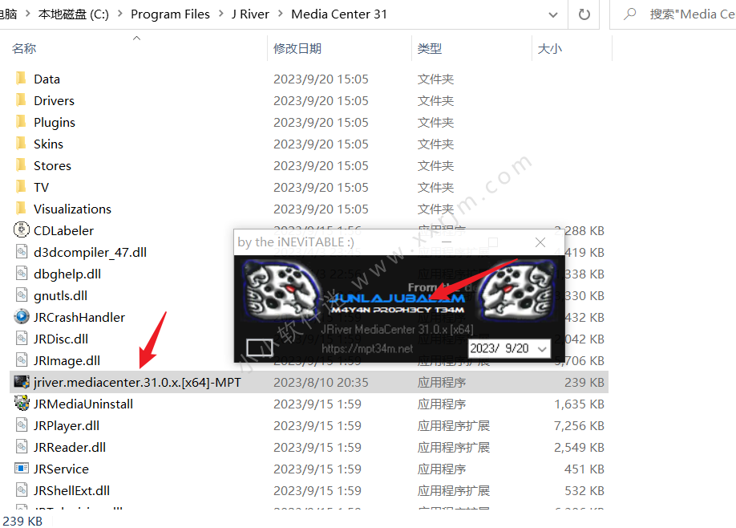Click the right face image in patcher
Screen dimensions: 736x528
[518, 289]
